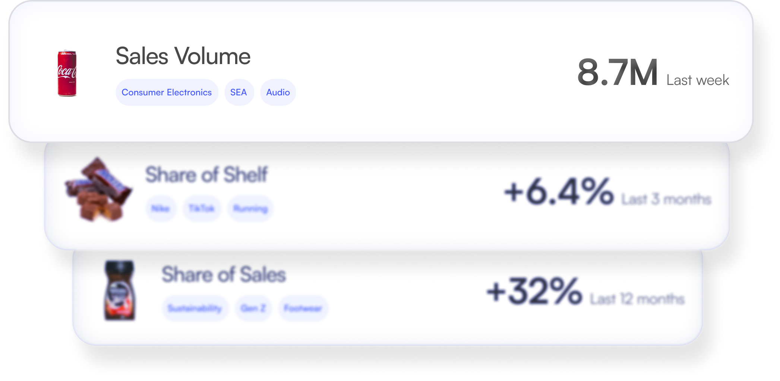Click the Sustainability tag

(195, 308)
